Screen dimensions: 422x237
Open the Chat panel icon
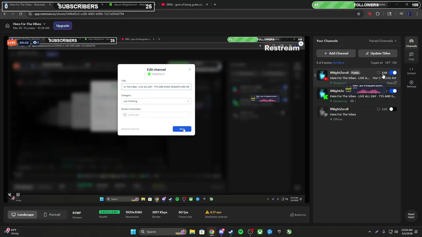(411, 56)
